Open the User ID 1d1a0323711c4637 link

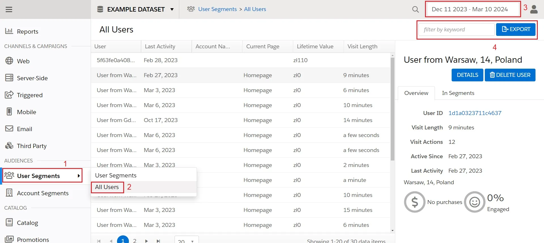(475, 113)
